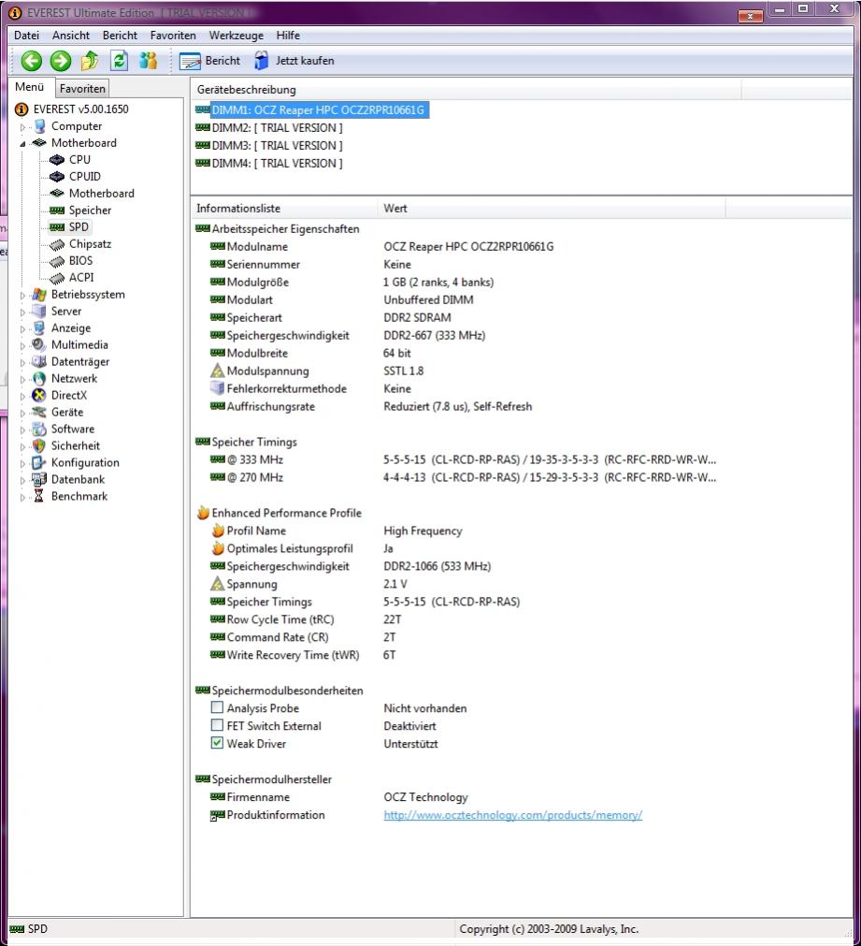
Task: Select the Modulspannung row
Action: tap(317, 371)
